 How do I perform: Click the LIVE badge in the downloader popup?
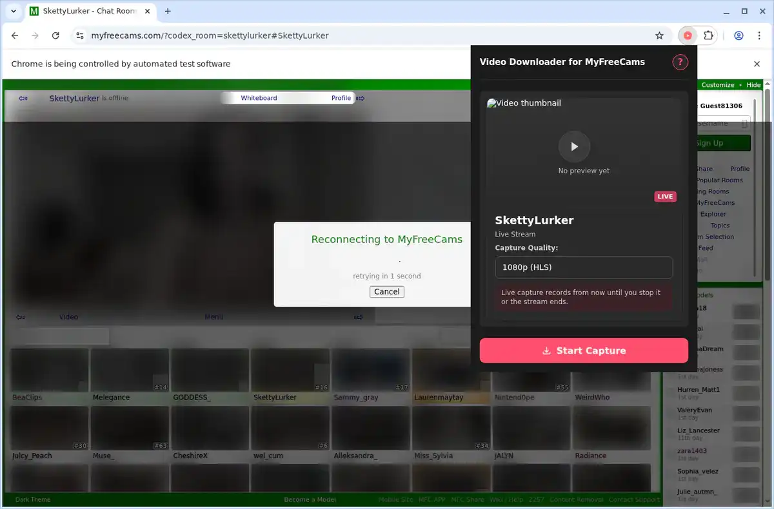pyautogui.click(x=665, y=197)
